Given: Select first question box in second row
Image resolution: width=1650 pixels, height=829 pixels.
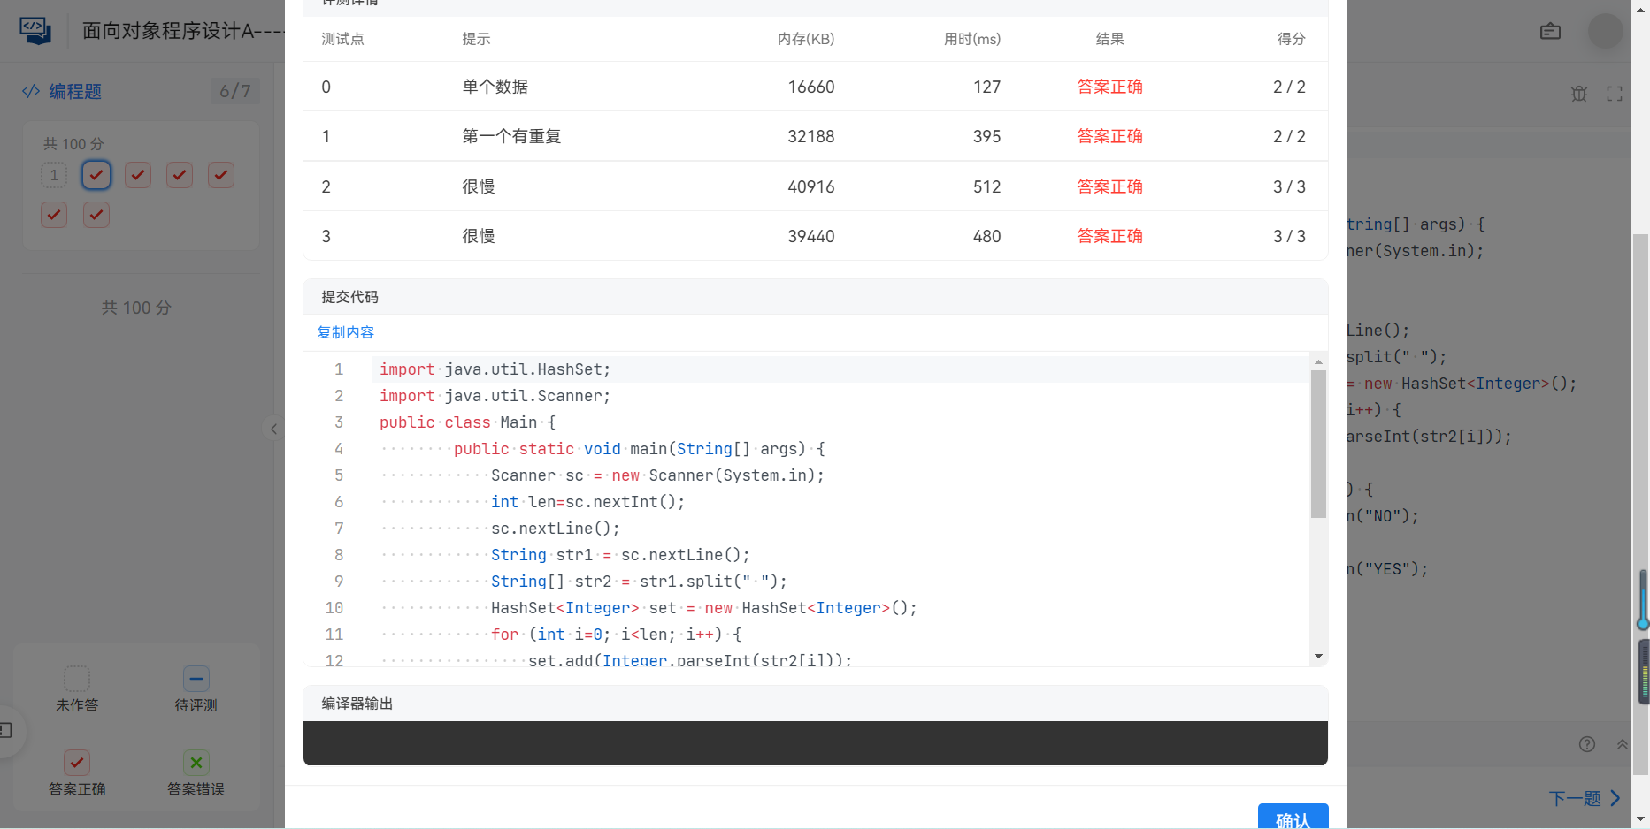Looking at the screenshot, I should [54, 215].
